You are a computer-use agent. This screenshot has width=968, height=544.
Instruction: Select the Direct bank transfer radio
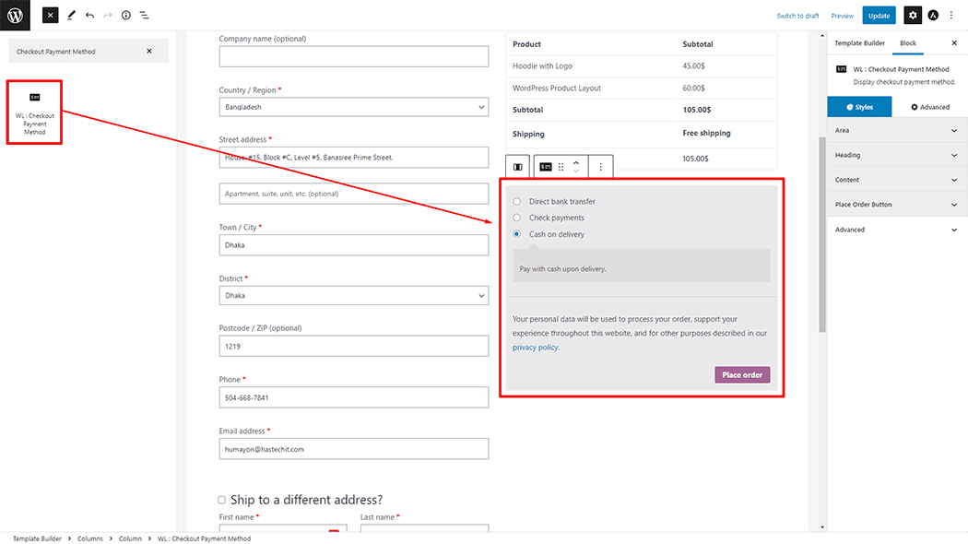click(x=516, y=201)
